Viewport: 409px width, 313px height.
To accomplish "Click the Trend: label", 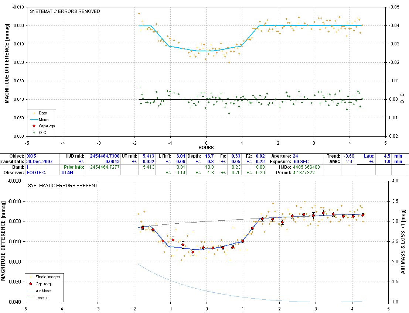I will click(x=333, y=156).
